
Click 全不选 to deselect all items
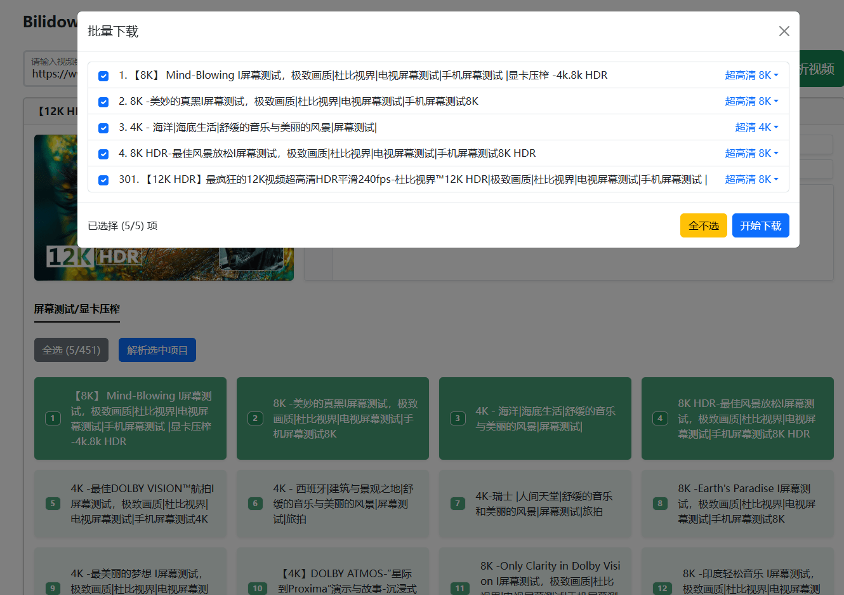(703, 225)
